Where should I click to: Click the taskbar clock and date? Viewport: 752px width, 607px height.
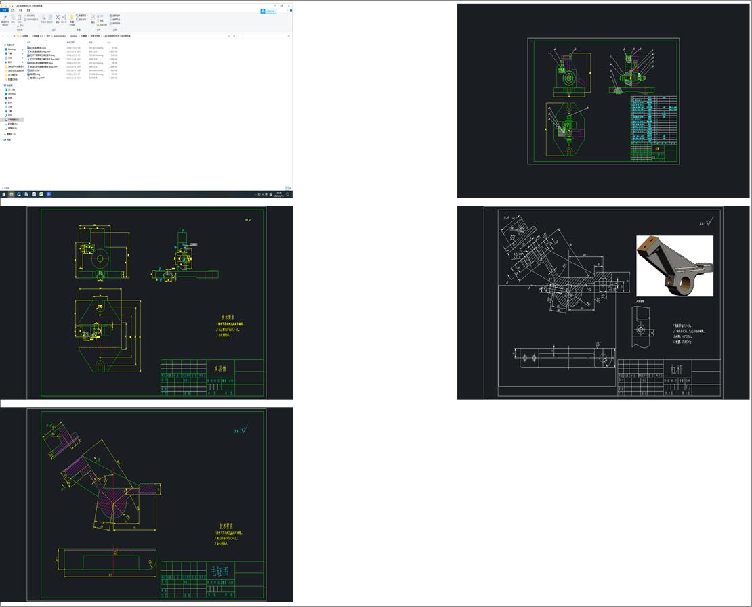[x=279, y=194]
